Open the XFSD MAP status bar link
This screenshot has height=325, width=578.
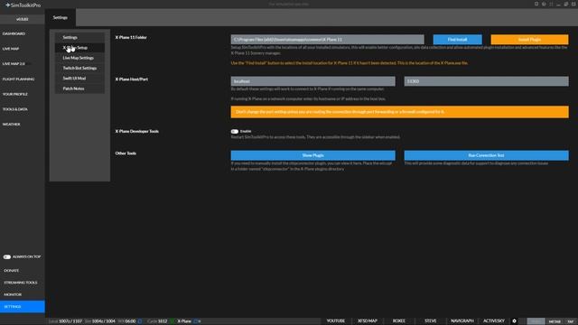click(368, 321)
